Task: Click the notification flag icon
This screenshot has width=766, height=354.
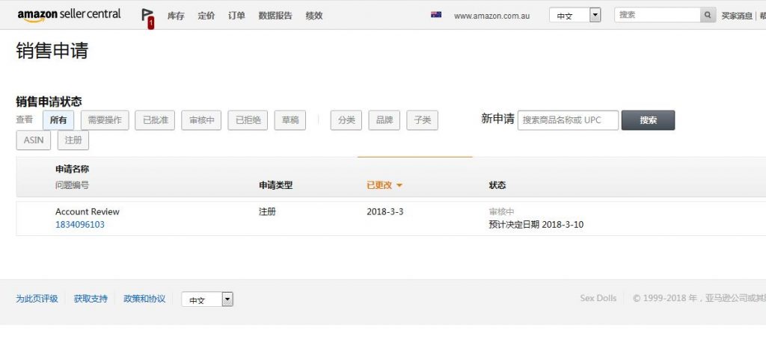Action: (147, 16)
